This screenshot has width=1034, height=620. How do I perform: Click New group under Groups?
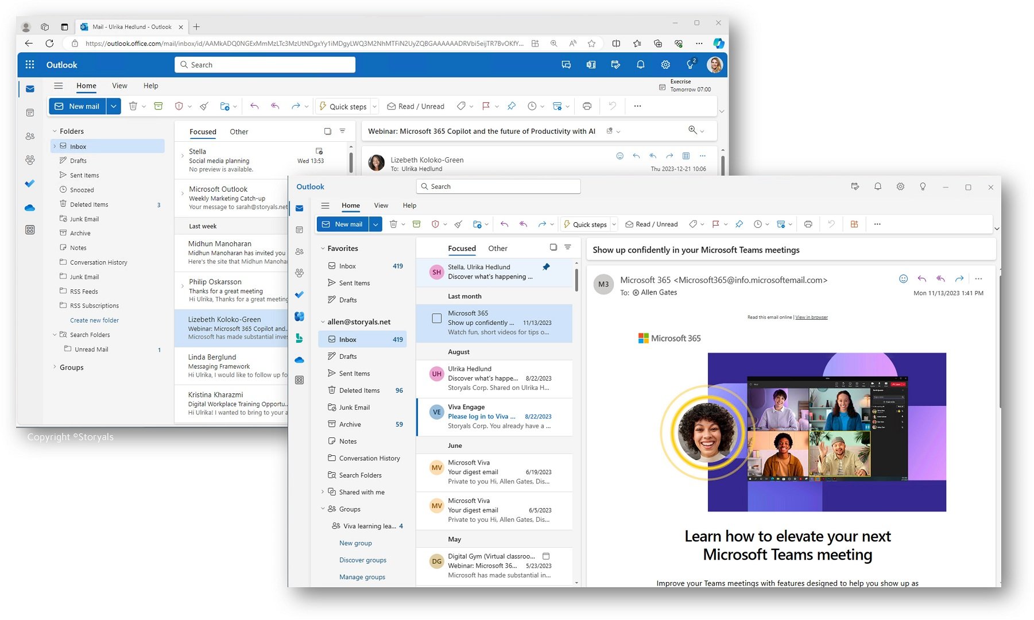click(355, 543)
